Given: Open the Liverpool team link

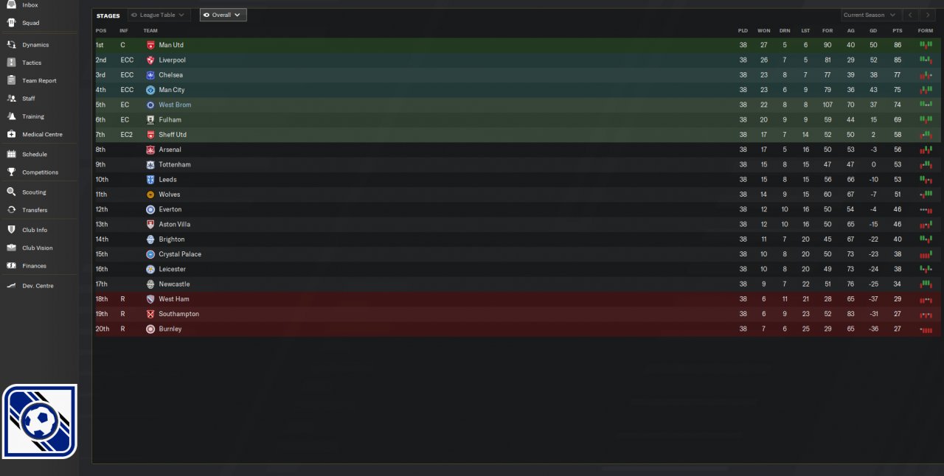Looking at the screenshot, I should (172, 60).
